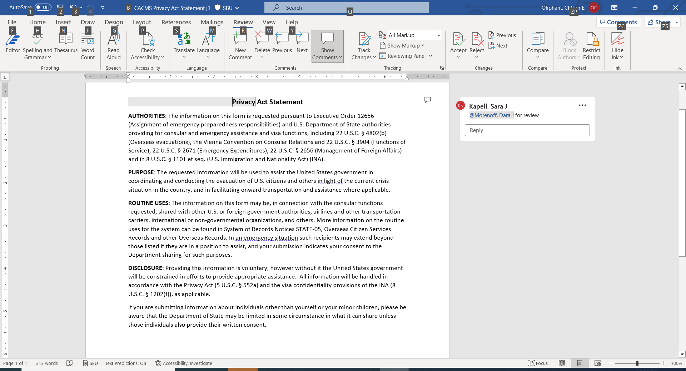686x371 pixels.
Task: Switch to the References tab
Action: [176, 22]
